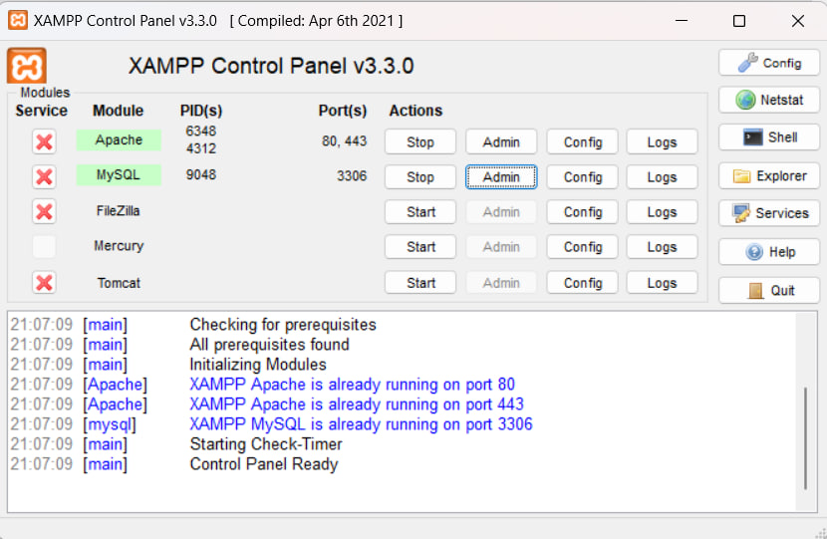Open Explorer folder button

pyautogui.click(x=769, y=175)
